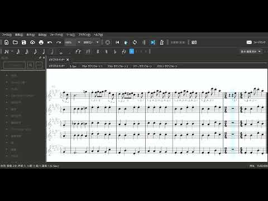
Task: Open the note input mode dropdown arrow
Action: click(x=12, y=51)
